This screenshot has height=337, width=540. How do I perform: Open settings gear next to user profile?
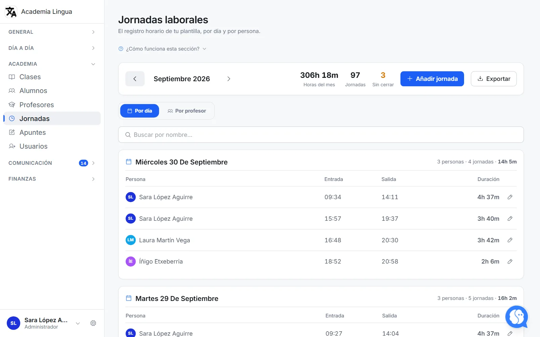(x=93, y=323)
